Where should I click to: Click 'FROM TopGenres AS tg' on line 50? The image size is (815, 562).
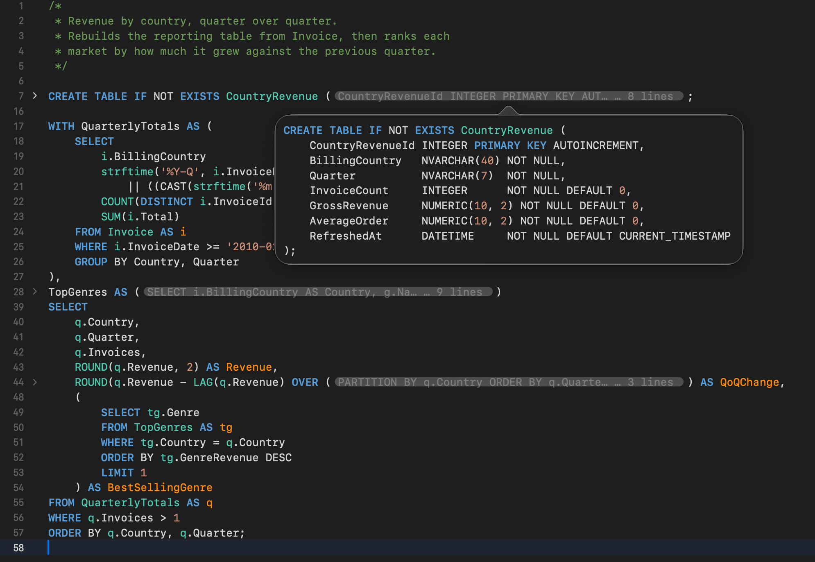(167, 427)
